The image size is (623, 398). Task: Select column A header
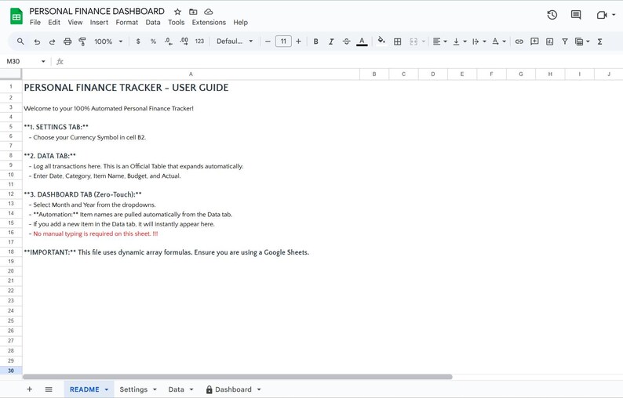tap(191, 74)
